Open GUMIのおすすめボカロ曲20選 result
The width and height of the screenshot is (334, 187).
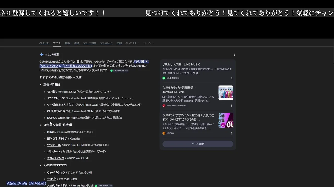[188, 117]
